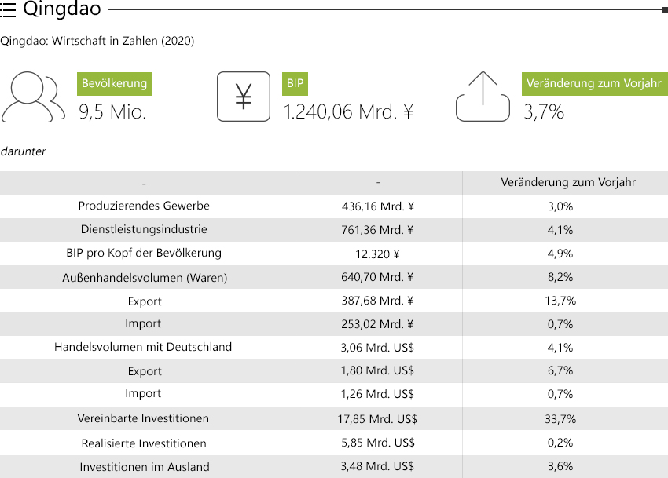This screenshot has height=478, width=668.
Task: Click the Handelsvolumen mit Deutschland cell
Action: (x=143, y=347)
